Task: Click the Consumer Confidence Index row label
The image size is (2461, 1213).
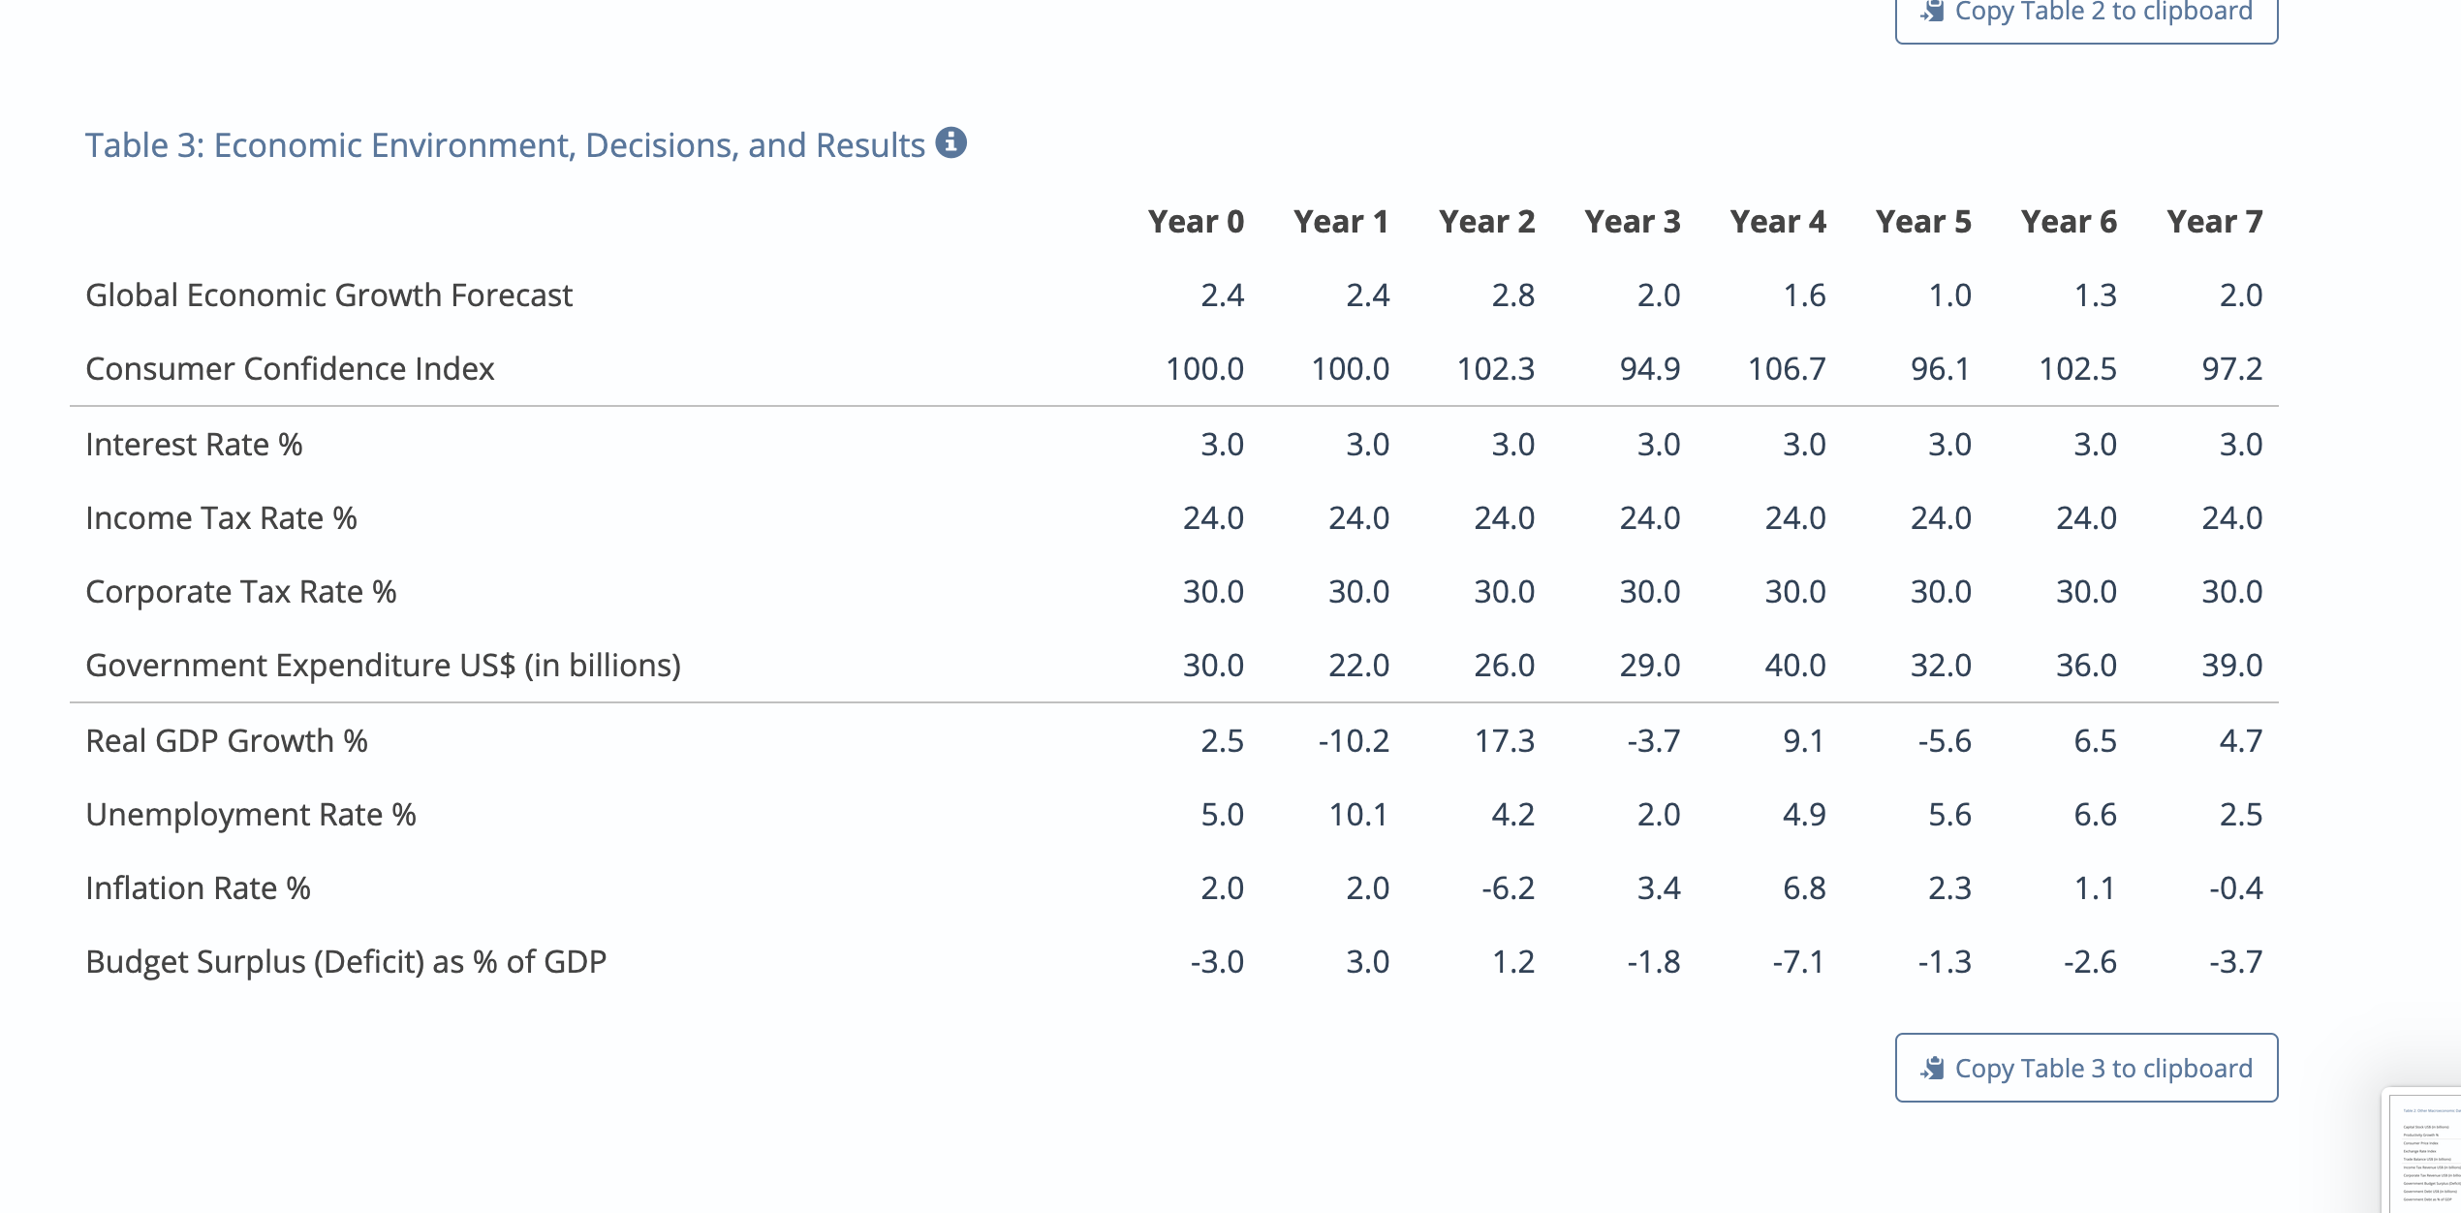Action: 288,368
